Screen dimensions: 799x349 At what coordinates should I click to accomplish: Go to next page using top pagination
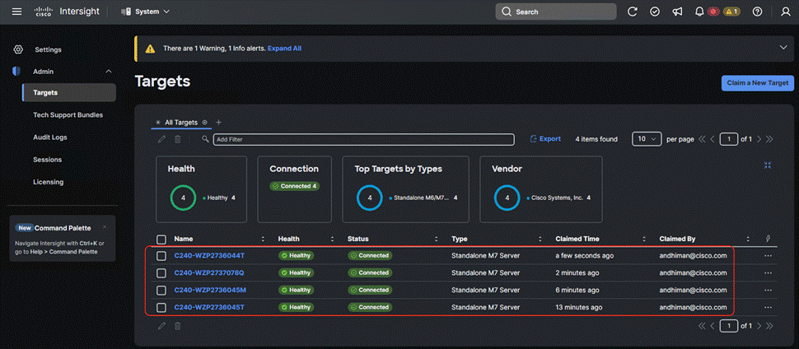coord(759,139)
